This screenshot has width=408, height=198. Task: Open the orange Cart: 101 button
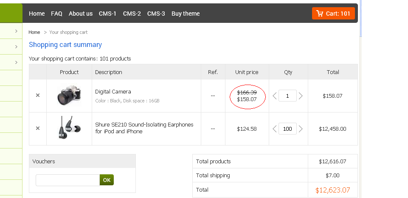click(333, 14)
